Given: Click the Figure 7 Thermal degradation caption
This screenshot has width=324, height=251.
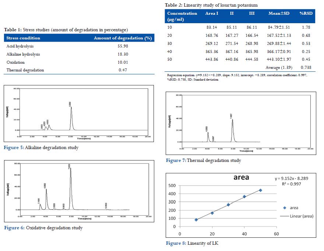Looking at the screenshot, I should click(203, 160).
